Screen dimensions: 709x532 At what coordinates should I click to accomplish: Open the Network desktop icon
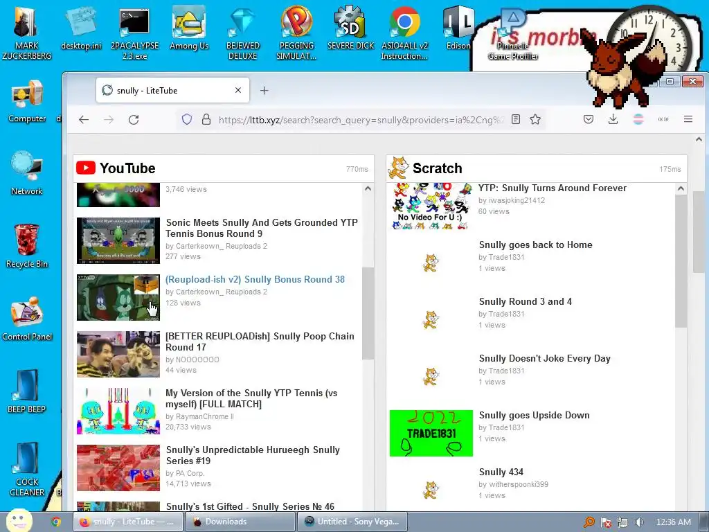[x=27, y=174]
